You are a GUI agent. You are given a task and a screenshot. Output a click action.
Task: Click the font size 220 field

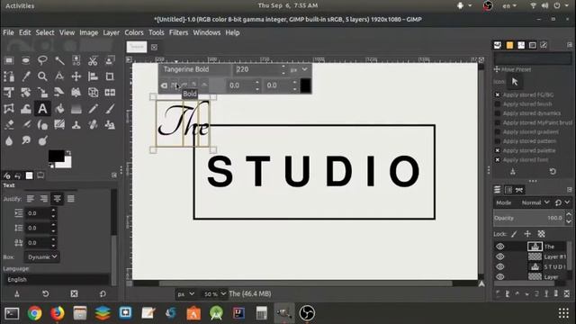[x=257, y=69]
